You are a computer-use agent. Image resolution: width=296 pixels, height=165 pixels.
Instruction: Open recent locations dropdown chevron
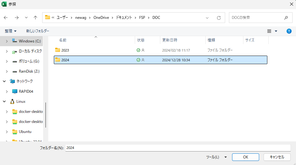[x=26, y=18]
